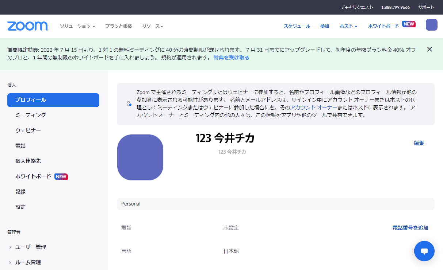Viewport: 443px width, 270px height.
Task: Open 記録 in the sidebar
Action: pos(20,192)
